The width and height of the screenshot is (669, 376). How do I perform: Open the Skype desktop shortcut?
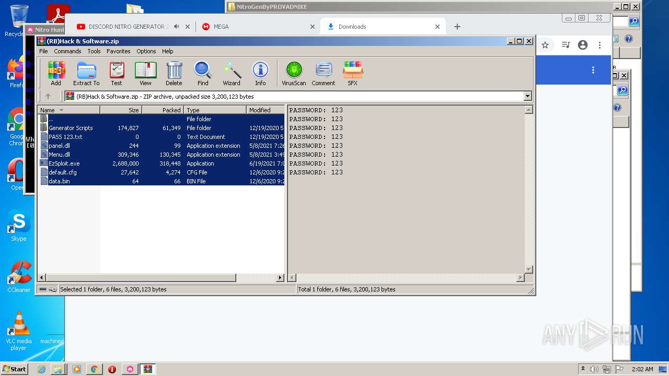[x=19, y=226]
